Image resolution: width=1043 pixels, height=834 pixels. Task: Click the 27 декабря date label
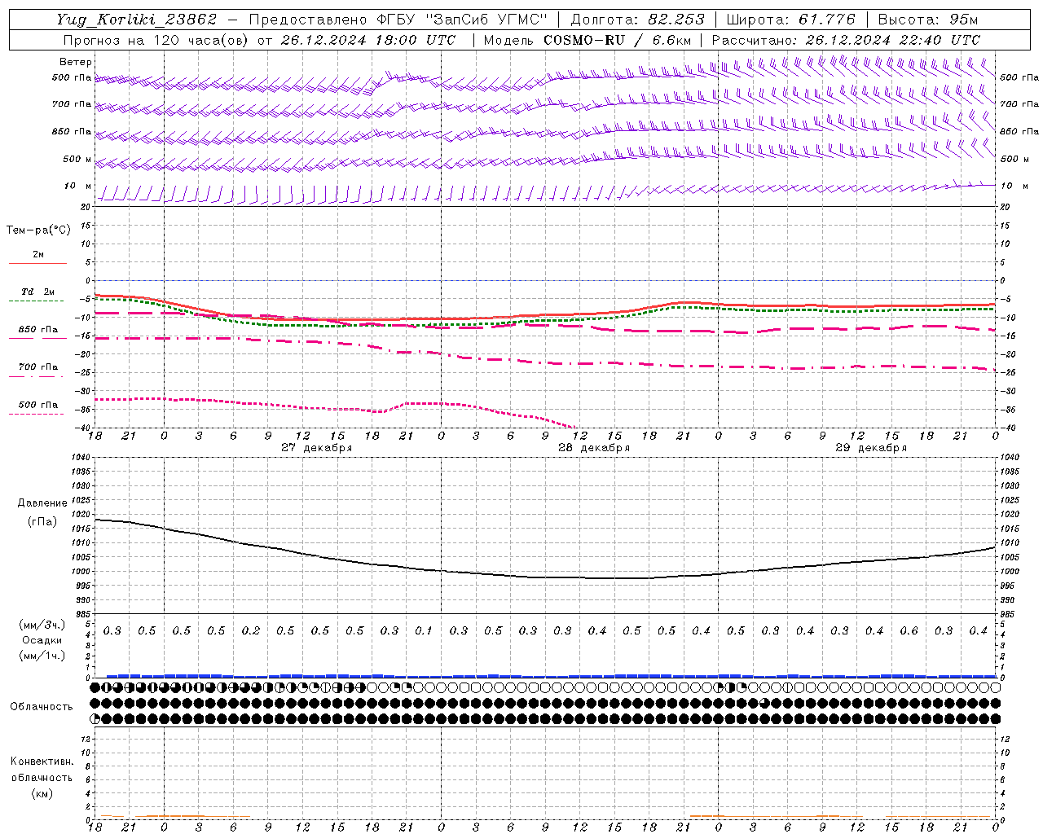click(x=316, y=448)
